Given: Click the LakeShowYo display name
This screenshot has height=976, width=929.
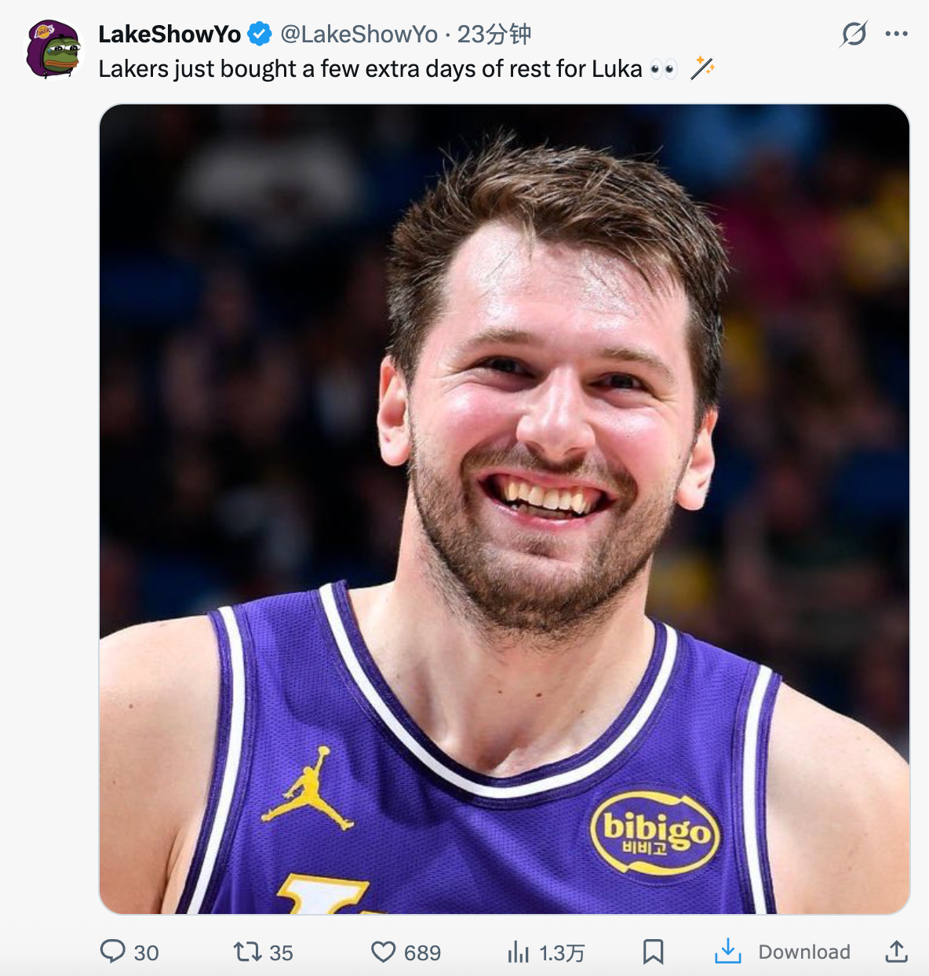Looking at the screenshot, I should click(169, 35).
